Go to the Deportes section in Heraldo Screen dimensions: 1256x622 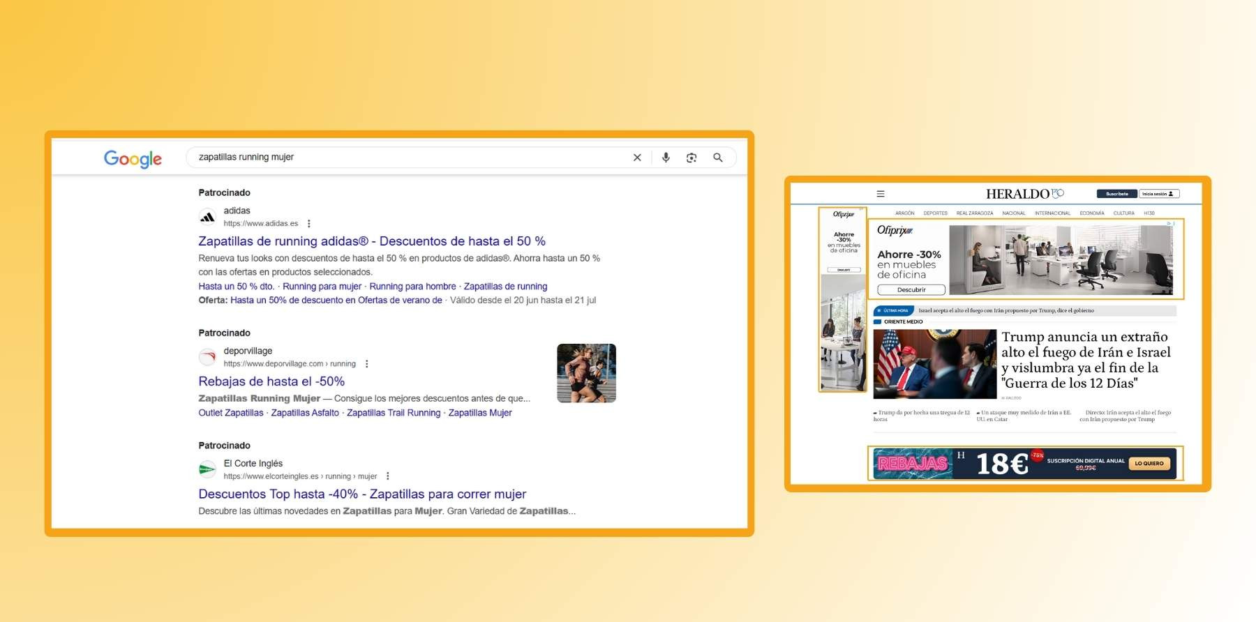pyautogui.click(x=935, y=213)
